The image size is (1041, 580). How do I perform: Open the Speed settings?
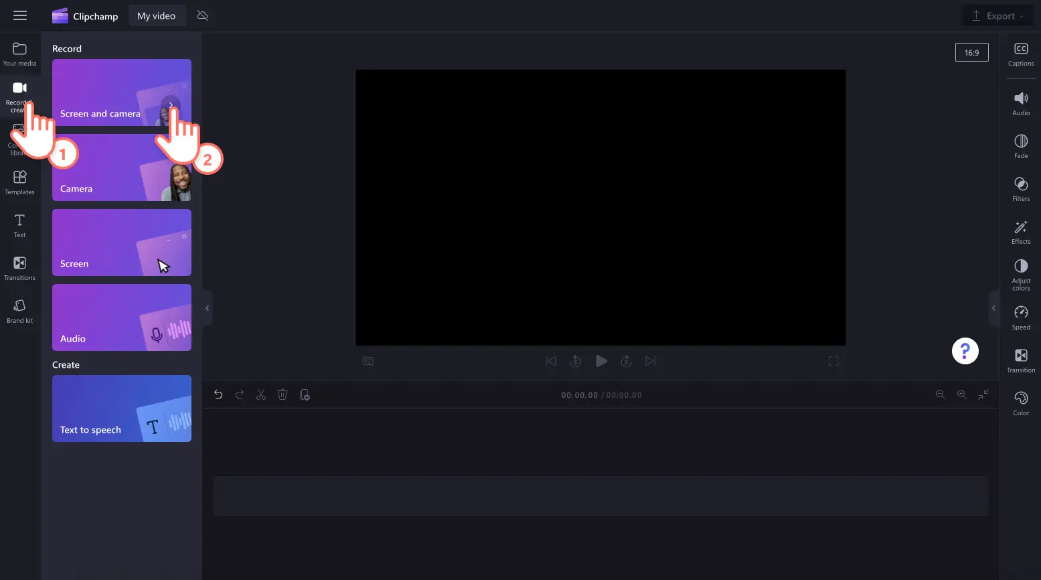(1021, 317)
